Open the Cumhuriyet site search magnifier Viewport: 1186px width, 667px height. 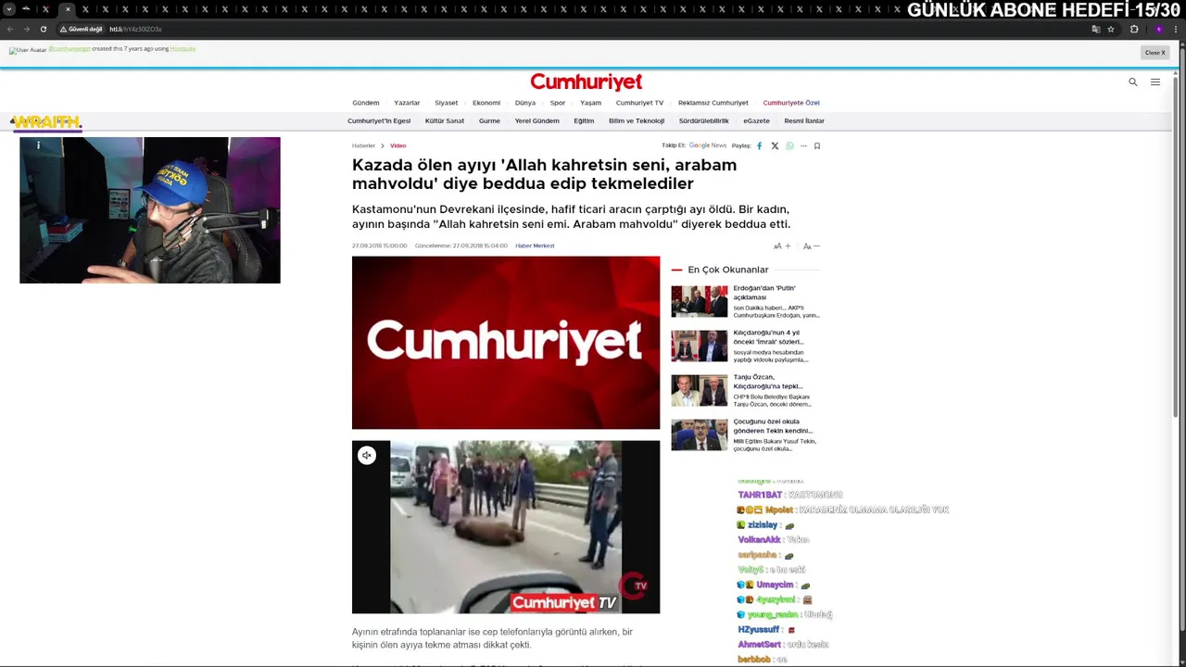(x=1132, y=82)
